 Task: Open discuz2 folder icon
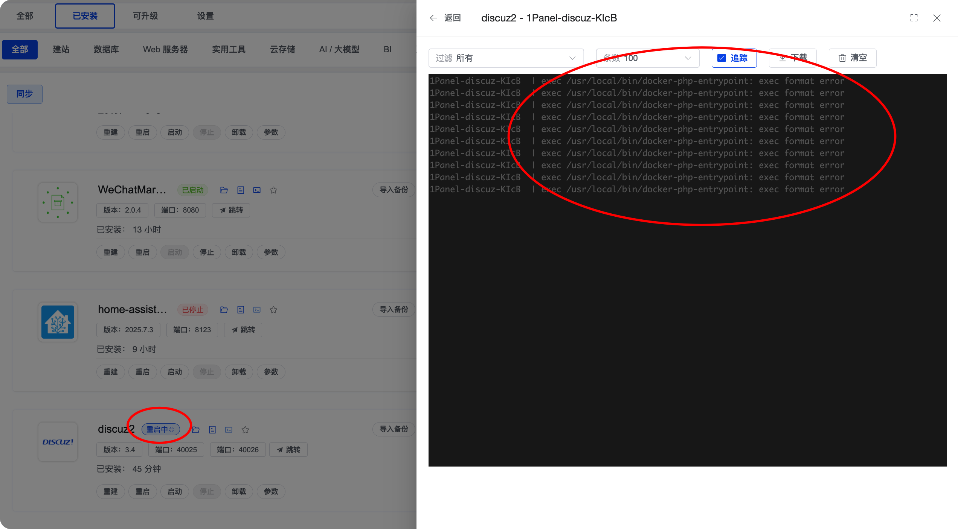pos(196,430)
